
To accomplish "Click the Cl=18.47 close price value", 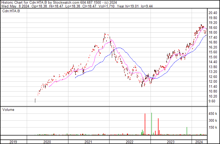I will [89, 6].
